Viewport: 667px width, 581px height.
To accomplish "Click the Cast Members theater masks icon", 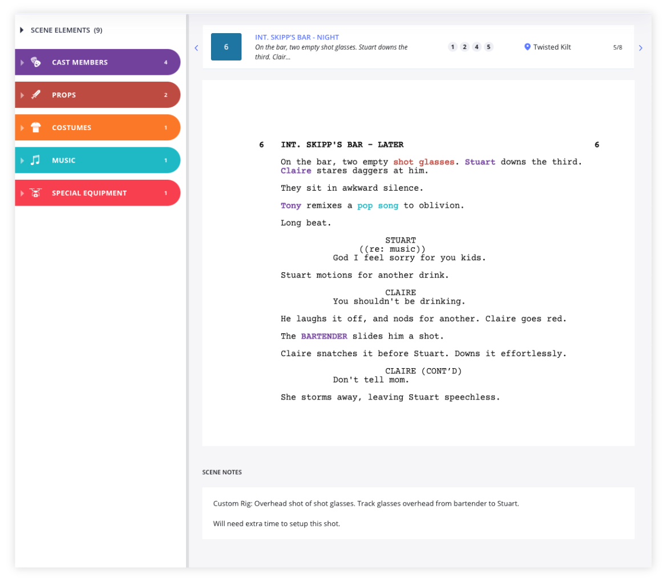I will click(35, 62).
